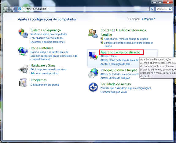The width and height of the screenshot is (176, 143).
Task: Click Configurar controles dos pais link
Action: coord(128,44)
